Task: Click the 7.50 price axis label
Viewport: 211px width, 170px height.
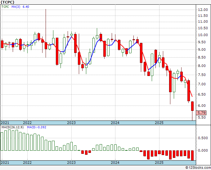Action: (x=202, y=75)
